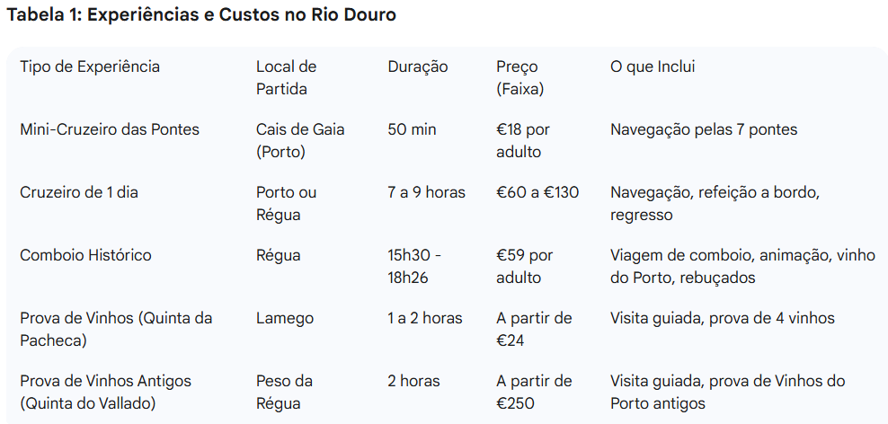Select the 'Comboio Histórico' row label
Image resolution: width=888 pixels, height=424 pixels.
[85, 255]
